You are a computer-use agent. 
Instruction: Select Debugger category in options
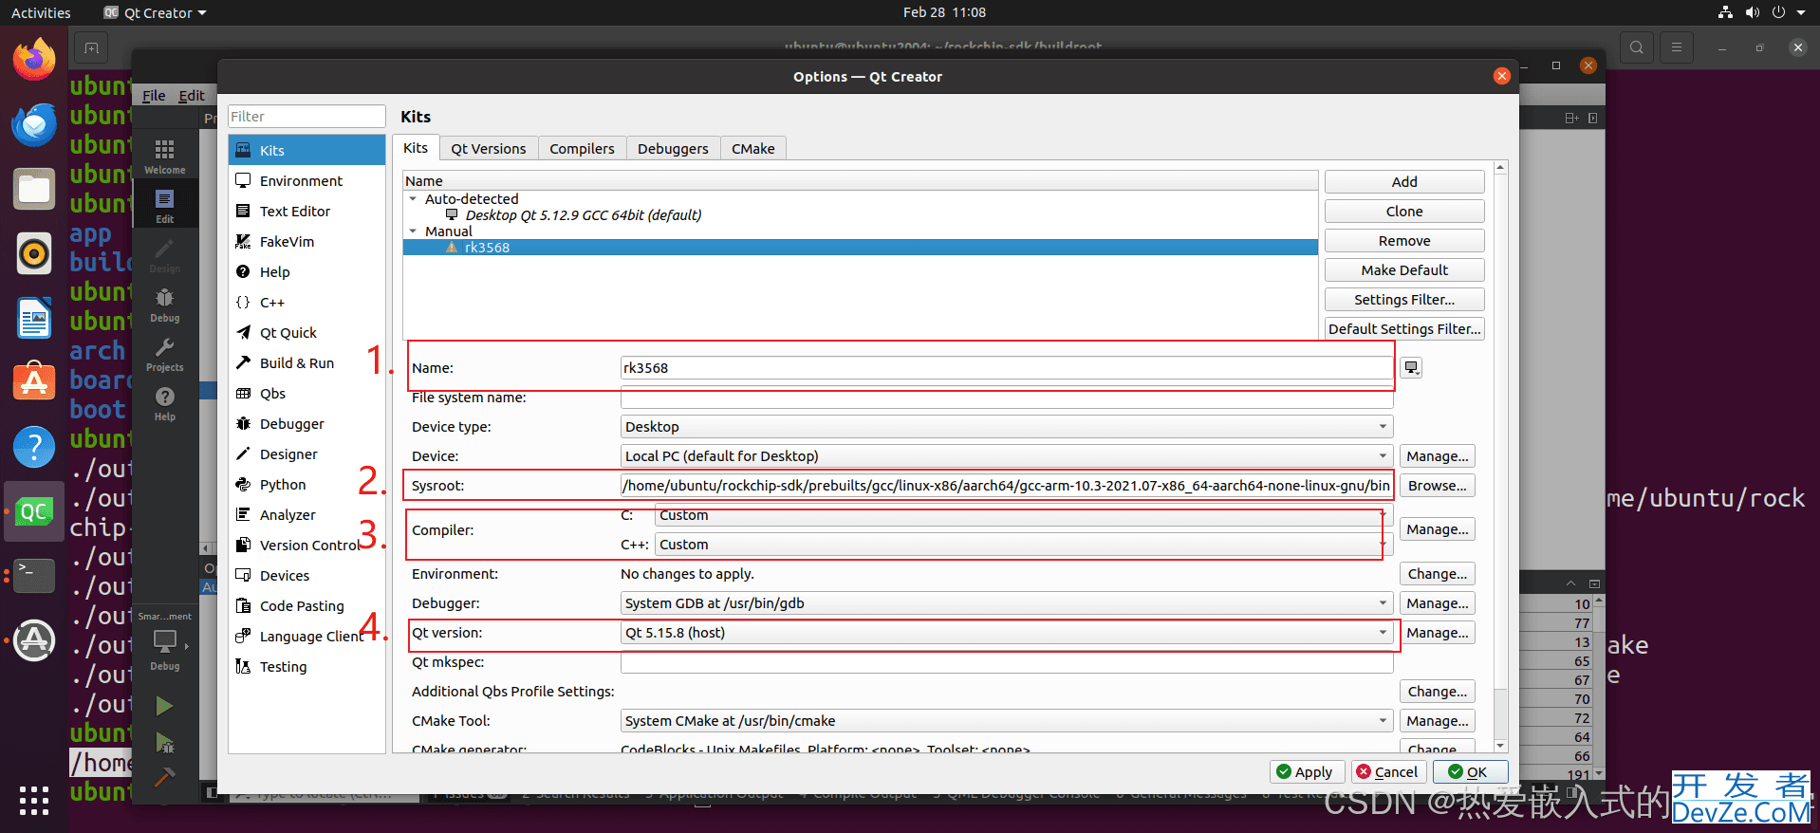307,423
